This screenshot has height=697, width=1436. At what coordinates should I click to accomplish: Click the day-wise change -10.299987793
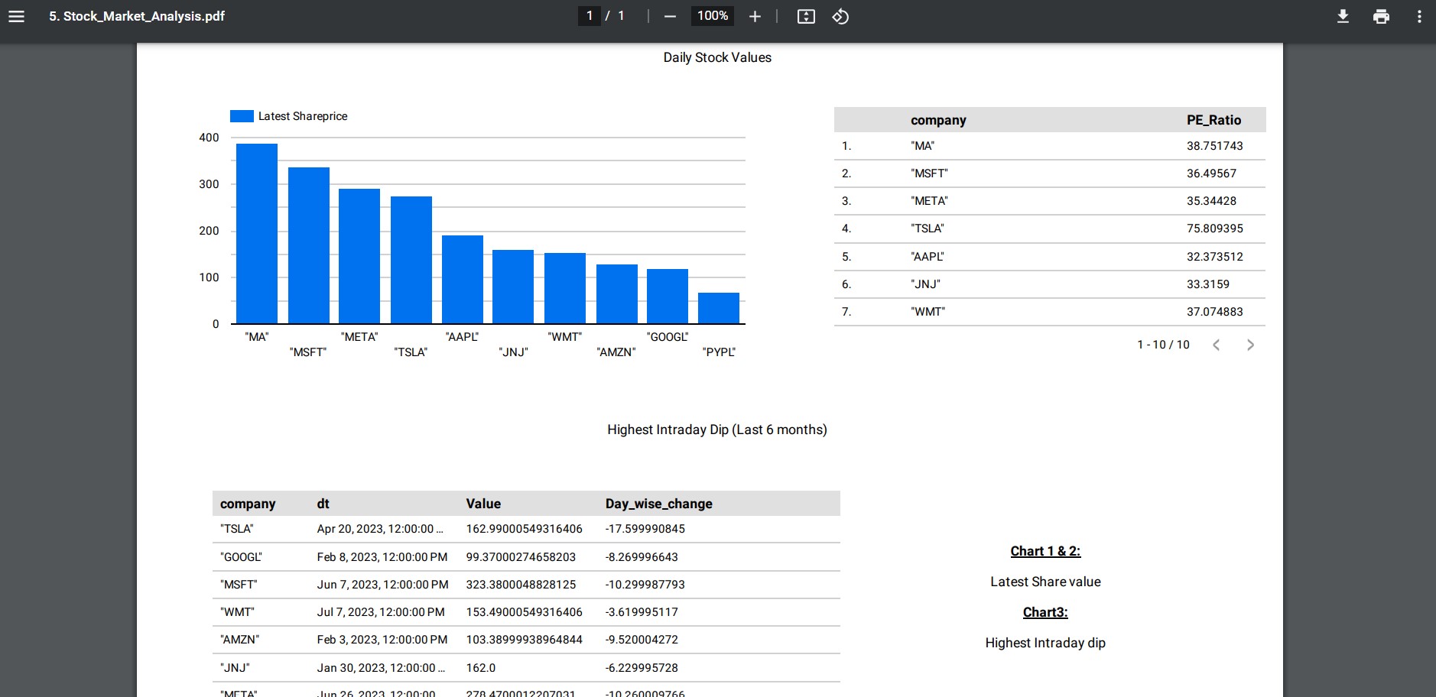[x=645, y=585]
